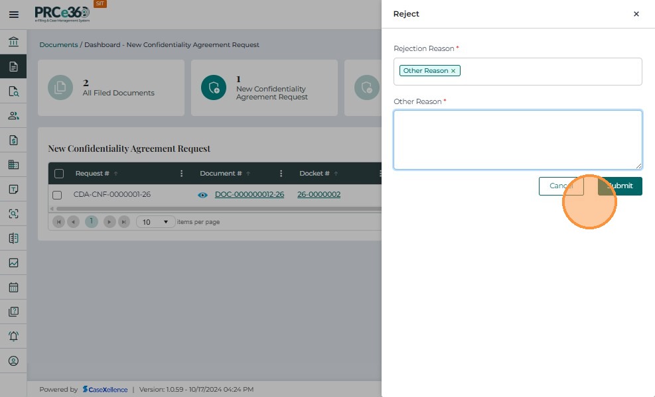This screenshot has height=397, width=655.
Task: Click the CDA-CNF-0000001-26 request cell
Action: pos(112,195)
